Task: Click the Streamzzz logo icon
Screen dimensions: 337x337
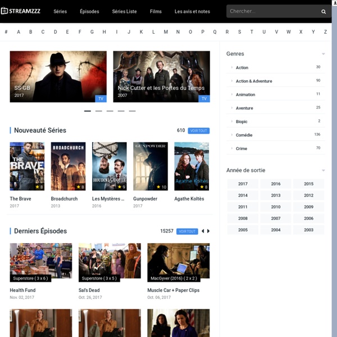Action: point(4,11)
